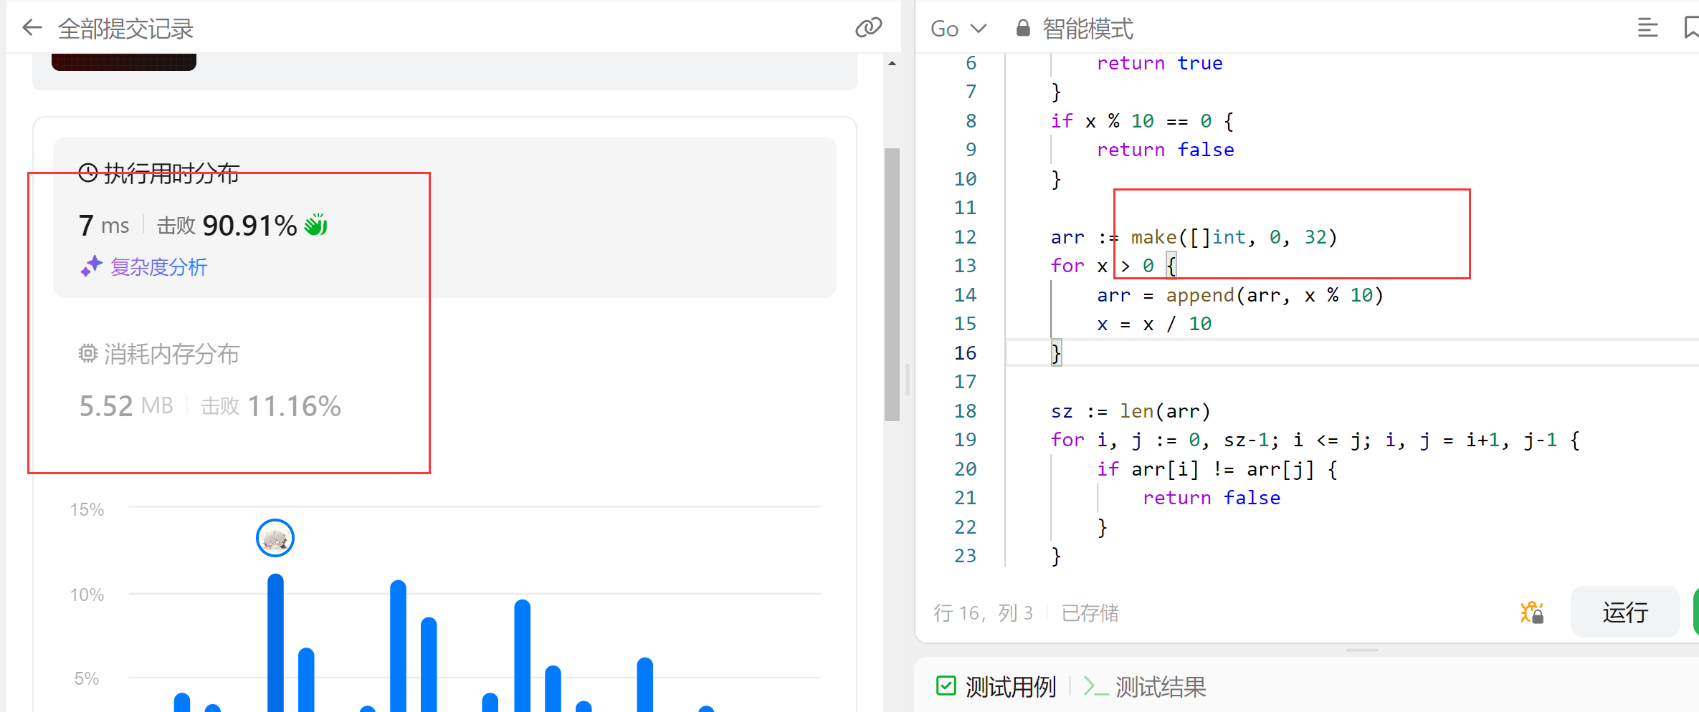The height and width of the screenshot is (712, 1699).
Task: Click the 10% axis label on the chart
Action: 87,595
